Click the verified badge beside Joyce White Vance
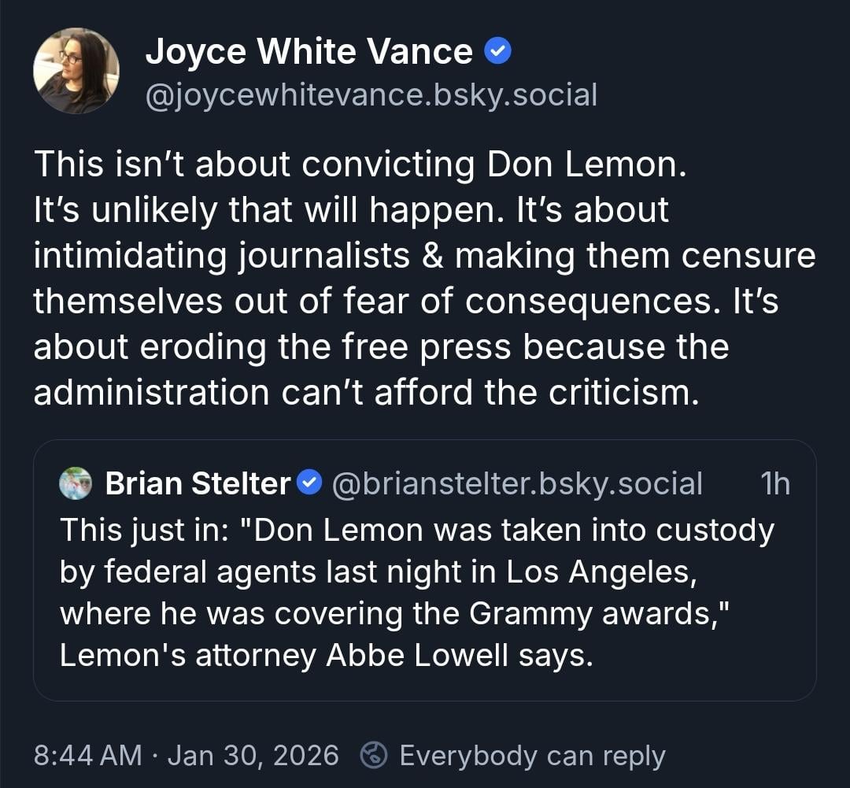The height and width of the screenshot is (788, 850). [x=497, y=52]
